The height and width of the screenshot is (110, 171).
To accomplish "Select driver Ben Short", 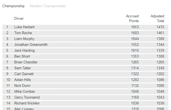I will tap(22, 56).
